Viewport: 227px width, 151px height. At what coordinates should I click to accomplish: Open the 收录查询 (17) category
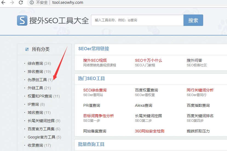[x=39, y=145]
